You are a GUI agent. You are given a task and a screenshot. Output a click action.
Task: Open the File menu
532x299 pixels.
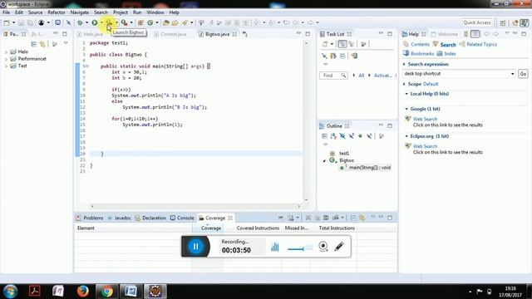(x=6, y=12)
